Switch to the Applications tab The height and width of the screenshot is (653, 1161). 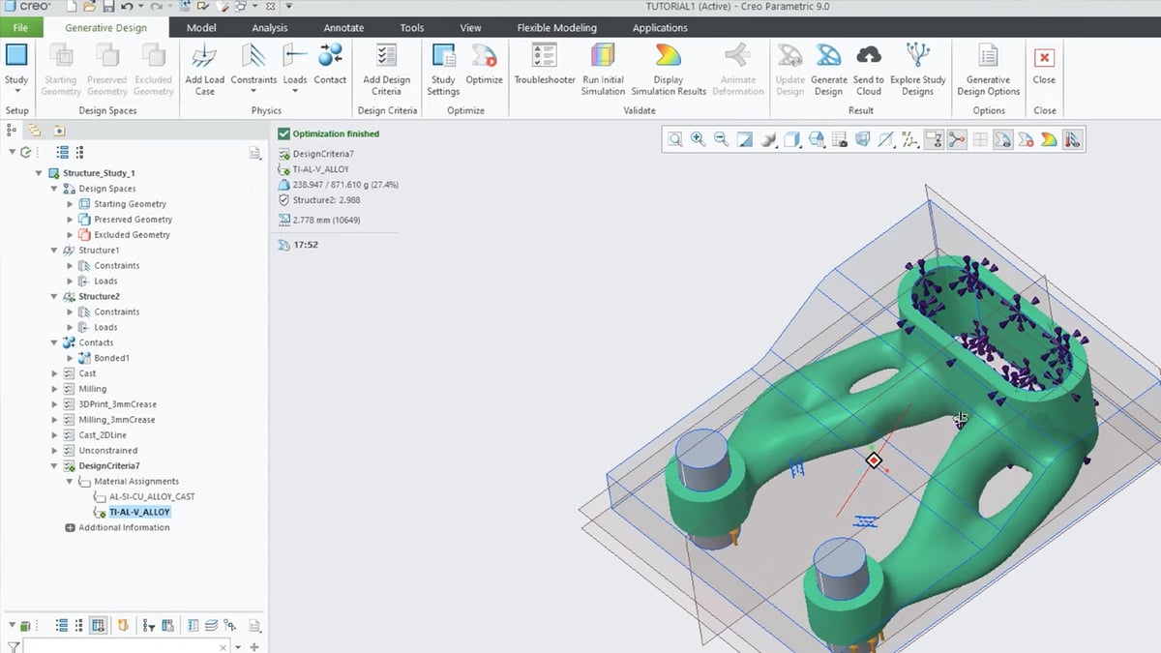660,28
